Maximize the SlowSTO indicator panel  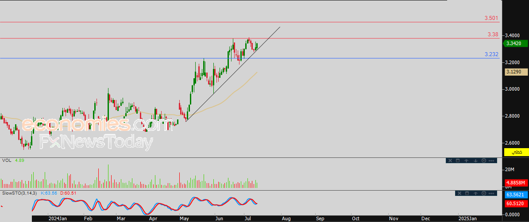(x=467, y=193)
